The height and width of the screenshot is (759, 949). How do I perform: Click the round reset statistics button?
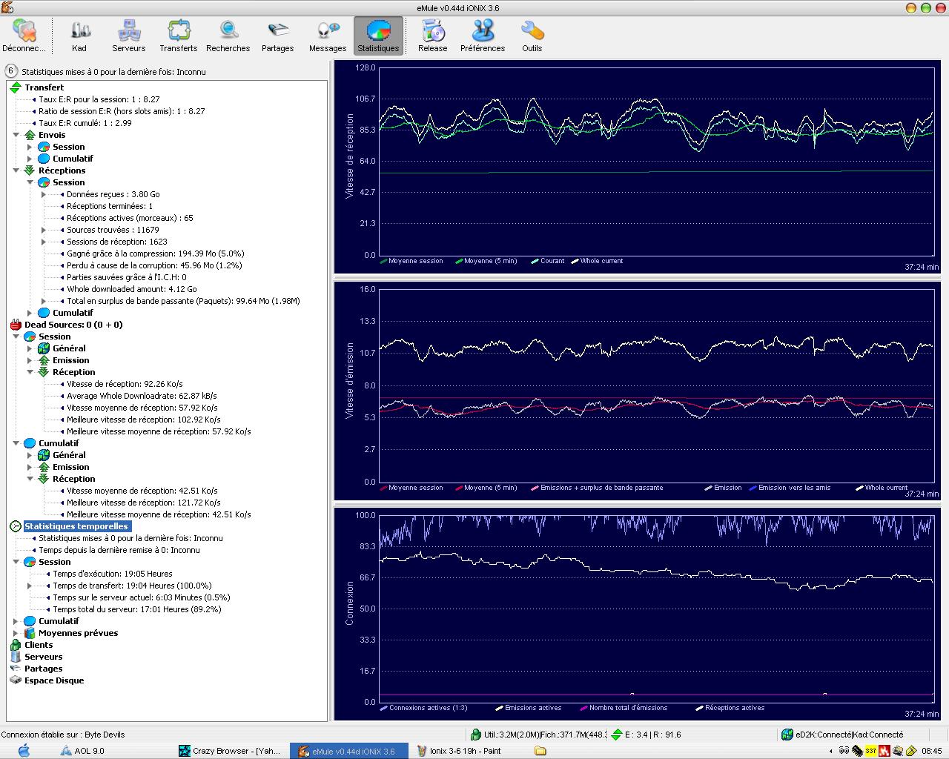11,71
